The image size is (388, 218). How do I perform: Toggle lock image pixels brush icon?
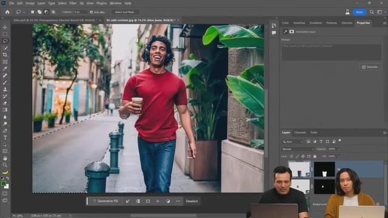click(x=297, y=156)
